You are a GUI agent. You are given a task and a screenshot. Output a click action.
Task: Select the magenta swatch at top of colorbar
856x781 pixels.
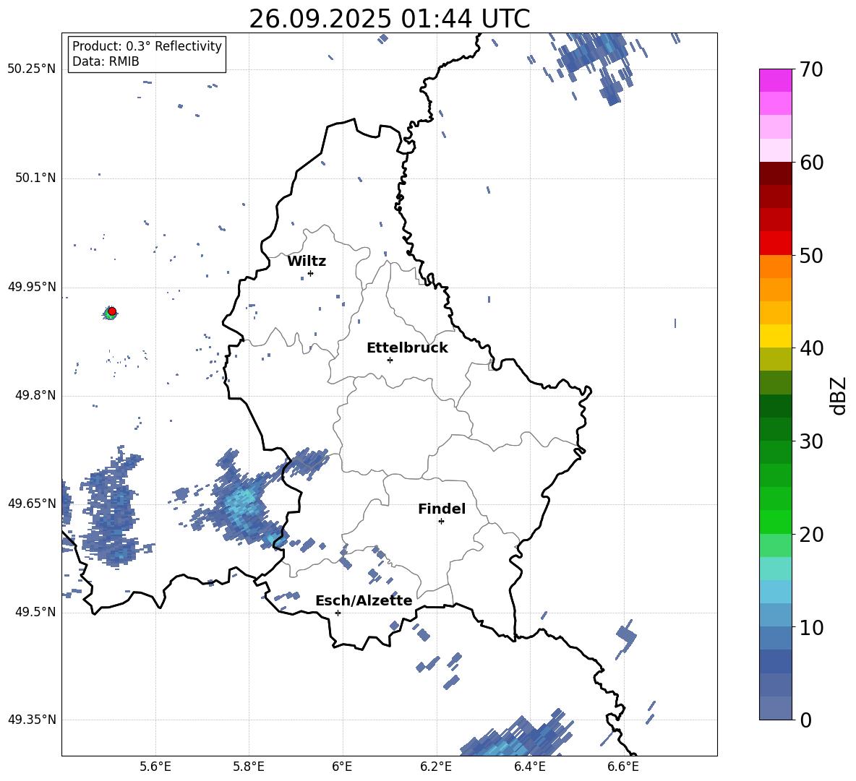775,80
